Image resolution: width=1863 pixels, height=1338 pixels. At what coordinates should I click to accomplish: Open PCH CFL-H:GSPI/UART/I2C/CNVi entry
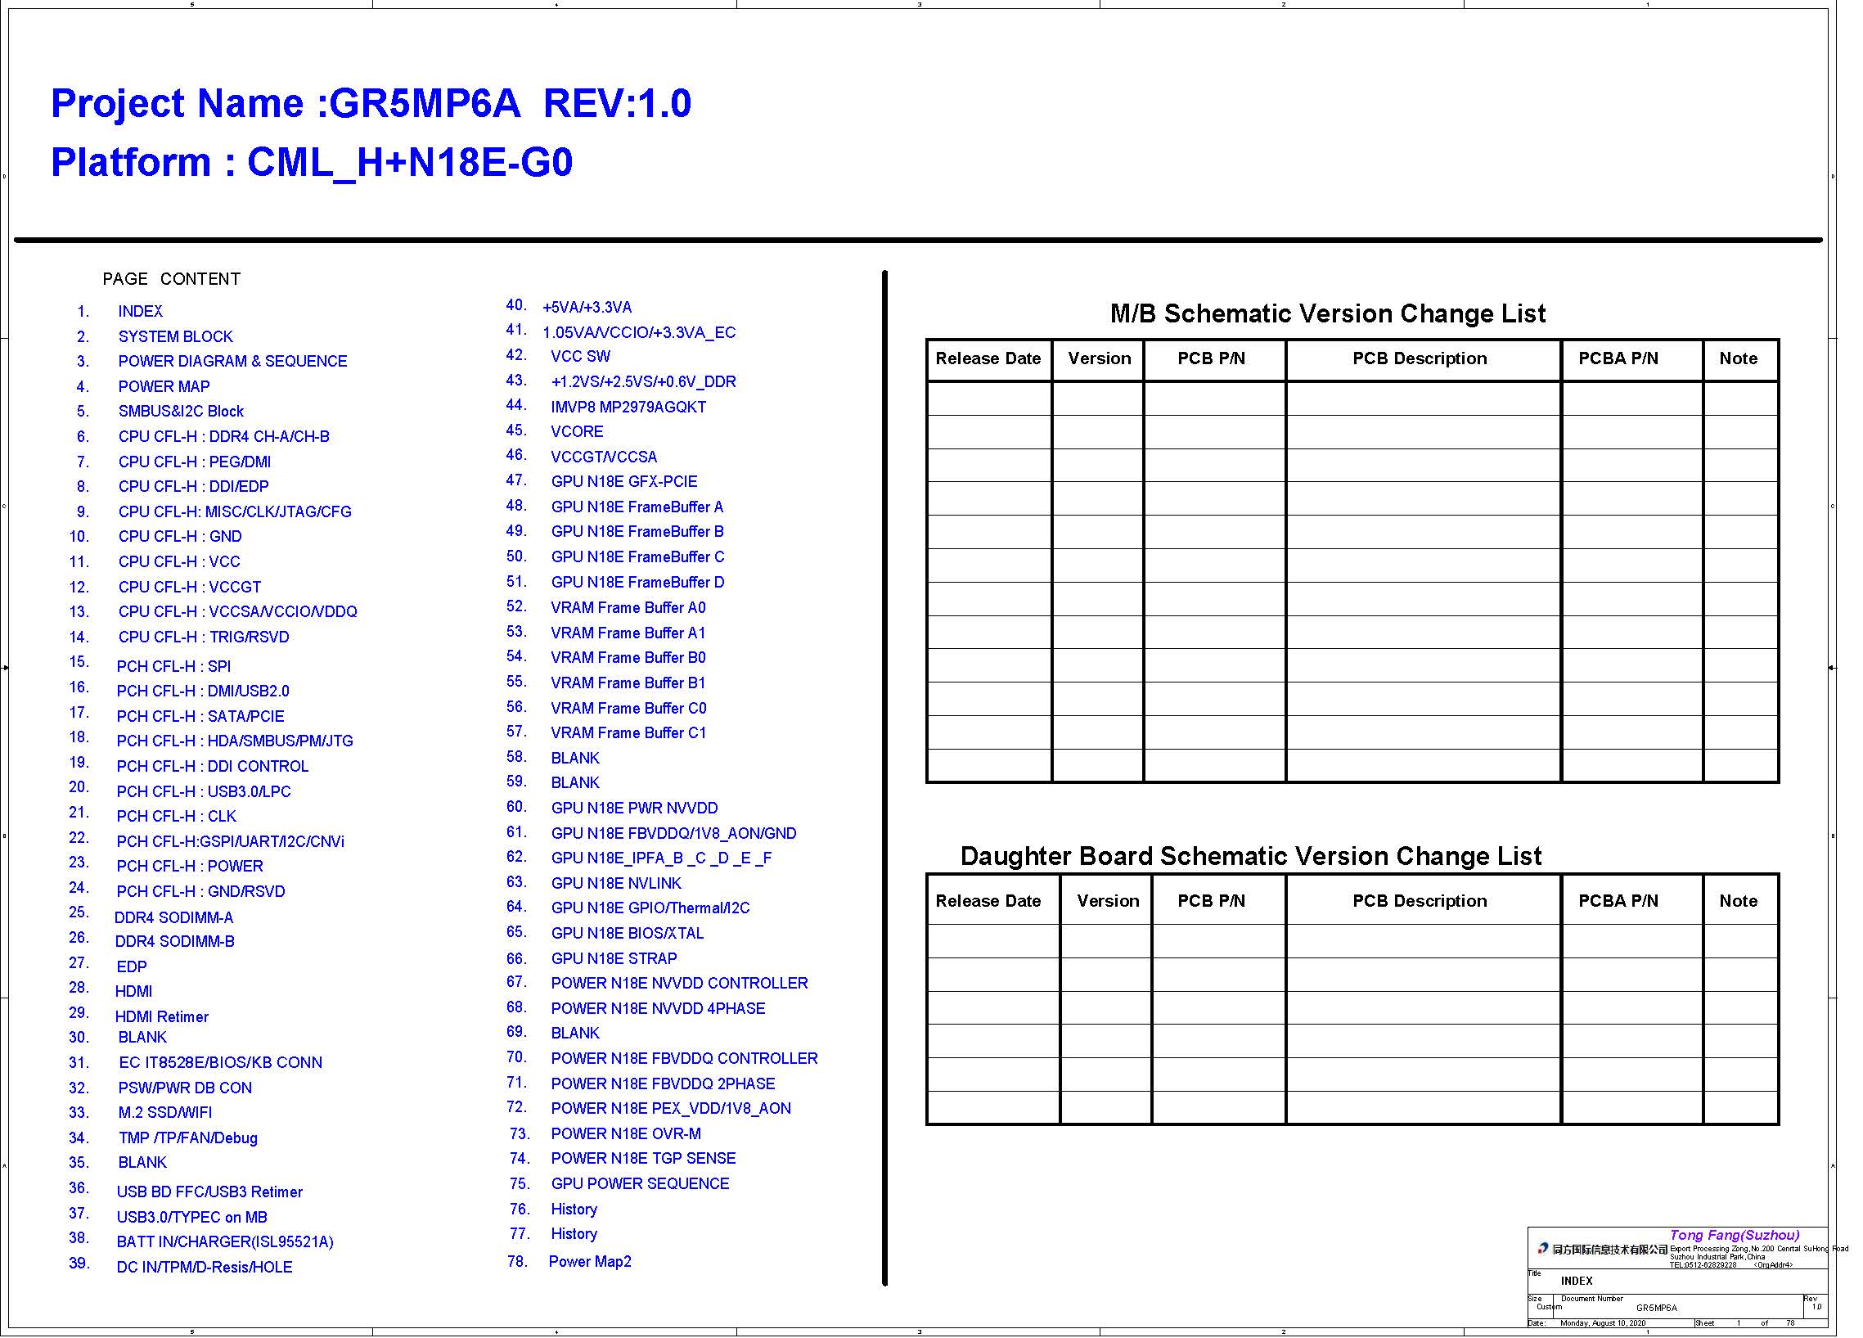tap(231, 844)
